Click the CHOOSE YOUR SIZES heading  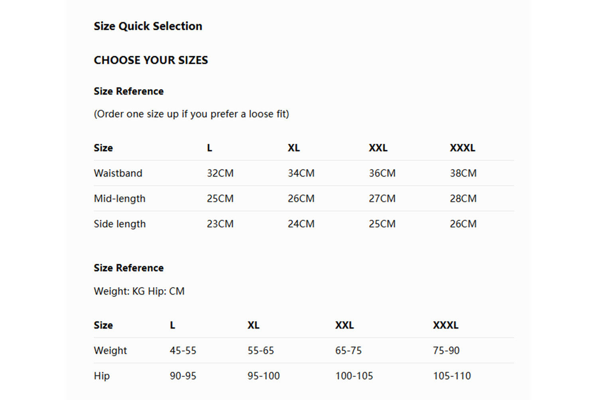[151, 60]
